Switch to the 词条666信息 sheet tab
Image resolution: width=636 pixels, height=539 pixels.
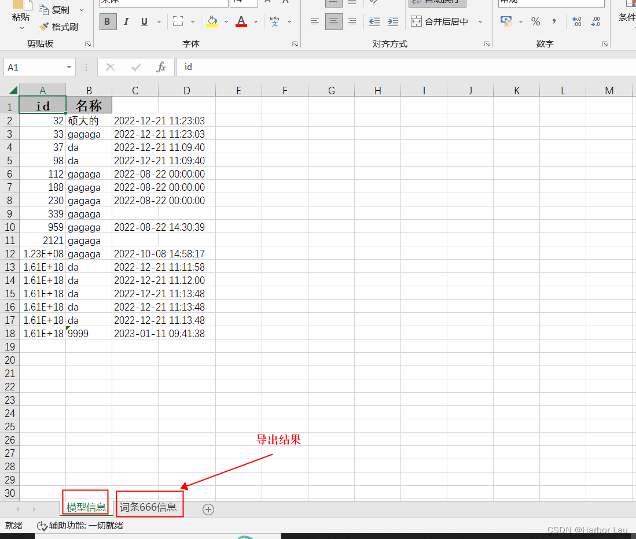[x=149, y=506]
